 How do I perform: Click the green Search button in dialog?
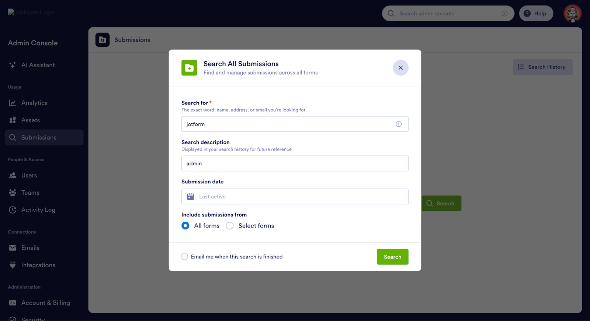point(392,257)
